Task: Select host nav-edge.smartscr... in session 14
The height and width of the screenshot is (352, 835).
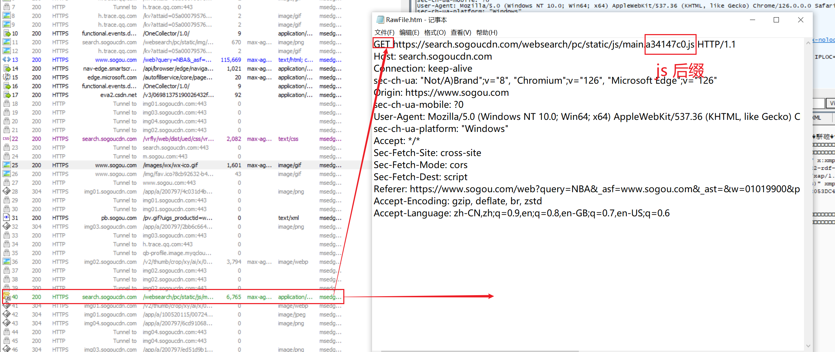Action: tap(110, 69)
